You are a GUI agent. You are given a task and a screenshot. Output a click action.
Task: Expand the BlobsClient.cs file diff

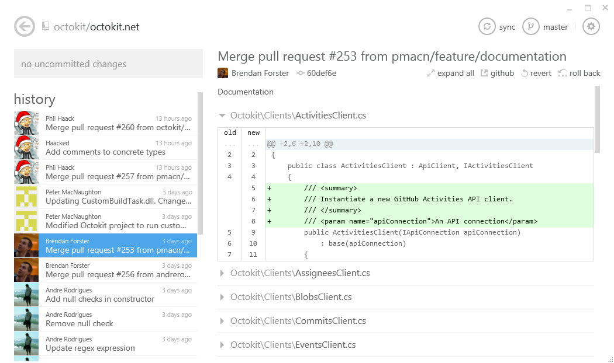tap(222, 297)
